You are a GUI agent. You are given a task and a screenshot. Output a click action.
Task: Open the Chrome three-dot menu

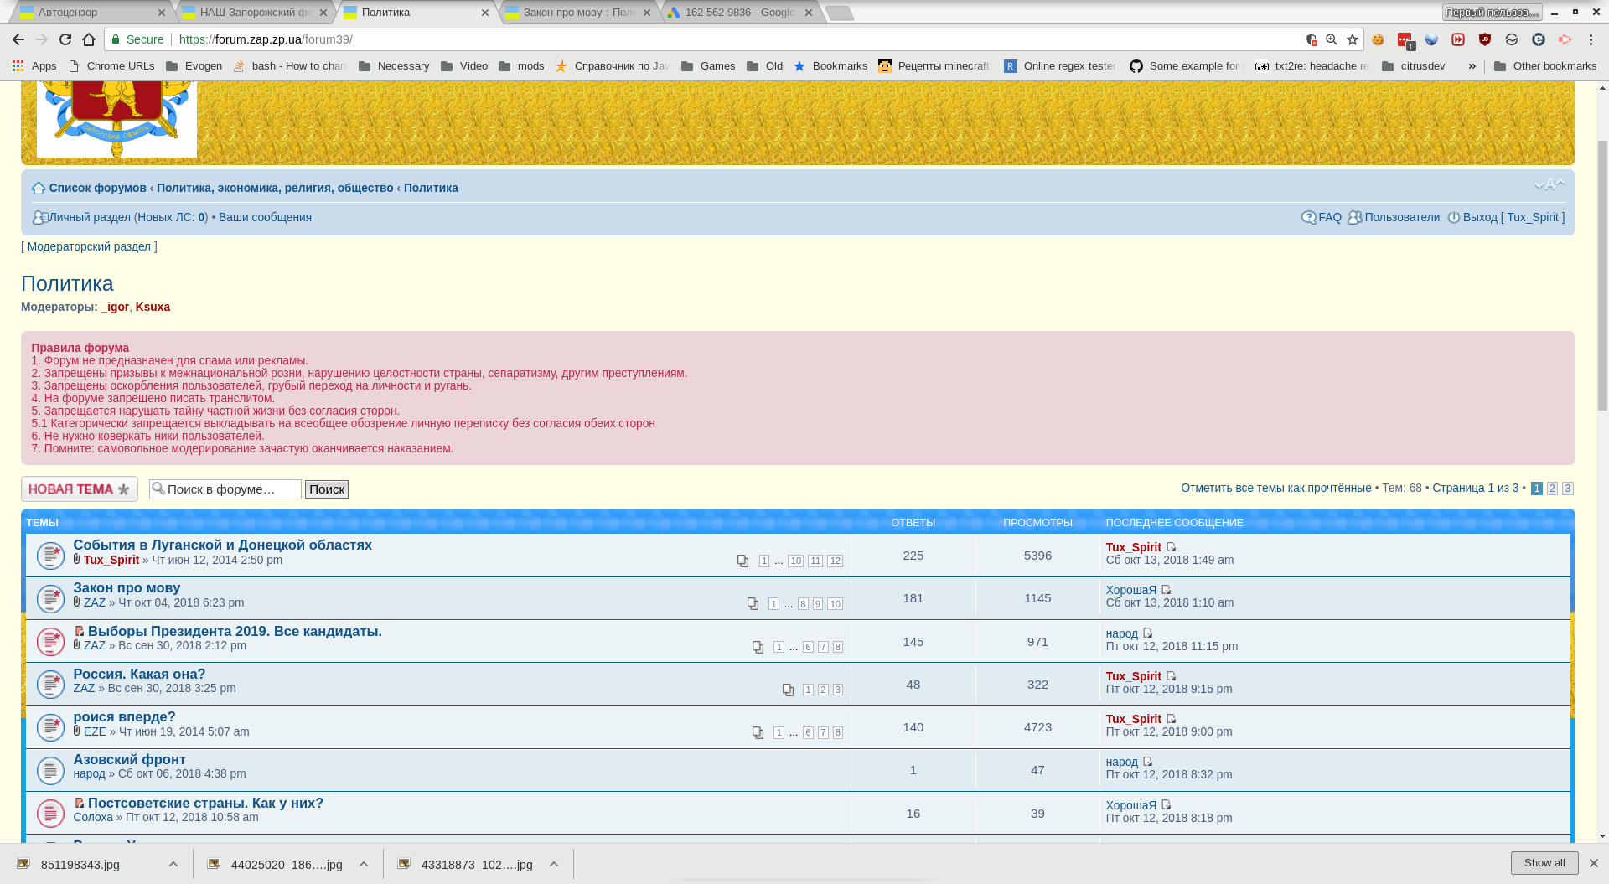point(1591,39)
